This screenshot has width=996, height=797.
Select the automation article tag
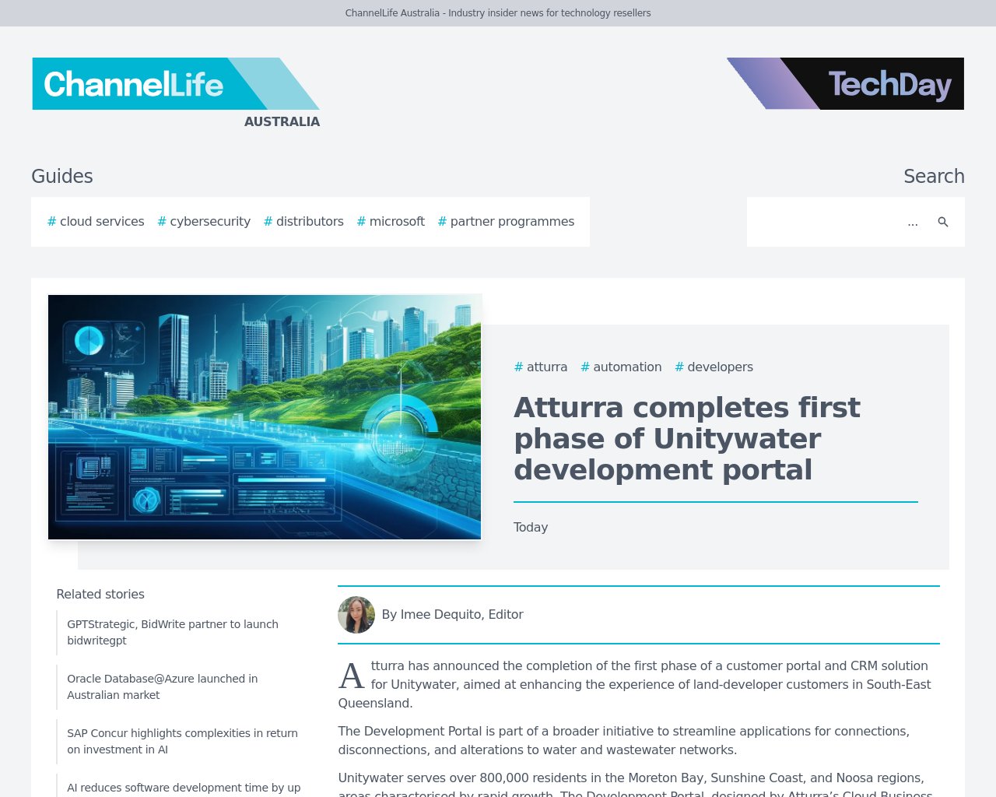pyautogui.click(x=621, y=367)
